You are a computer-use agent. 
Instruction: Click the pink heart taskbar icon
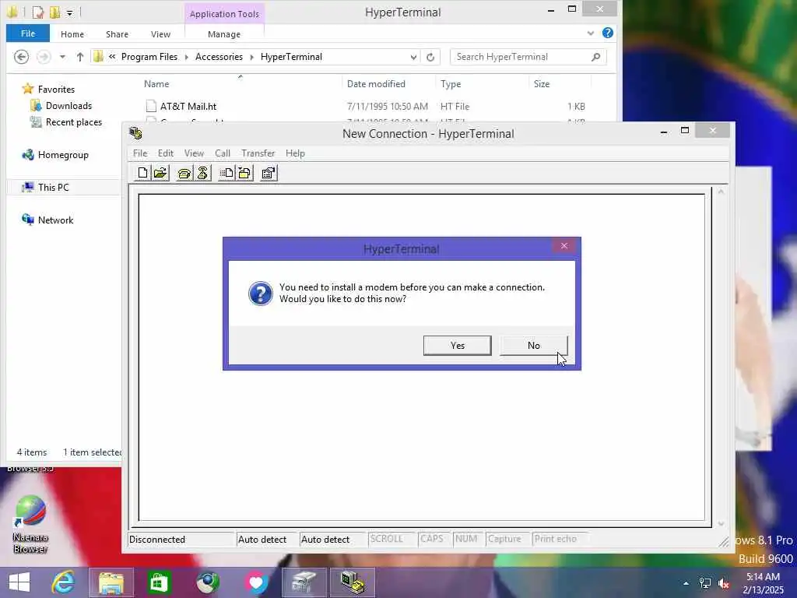pyautogui.click(x=256, y=582)
